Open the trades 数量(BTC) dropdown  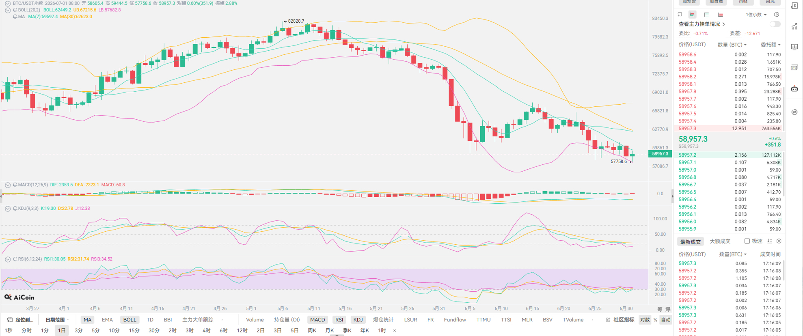click(733, 254)
